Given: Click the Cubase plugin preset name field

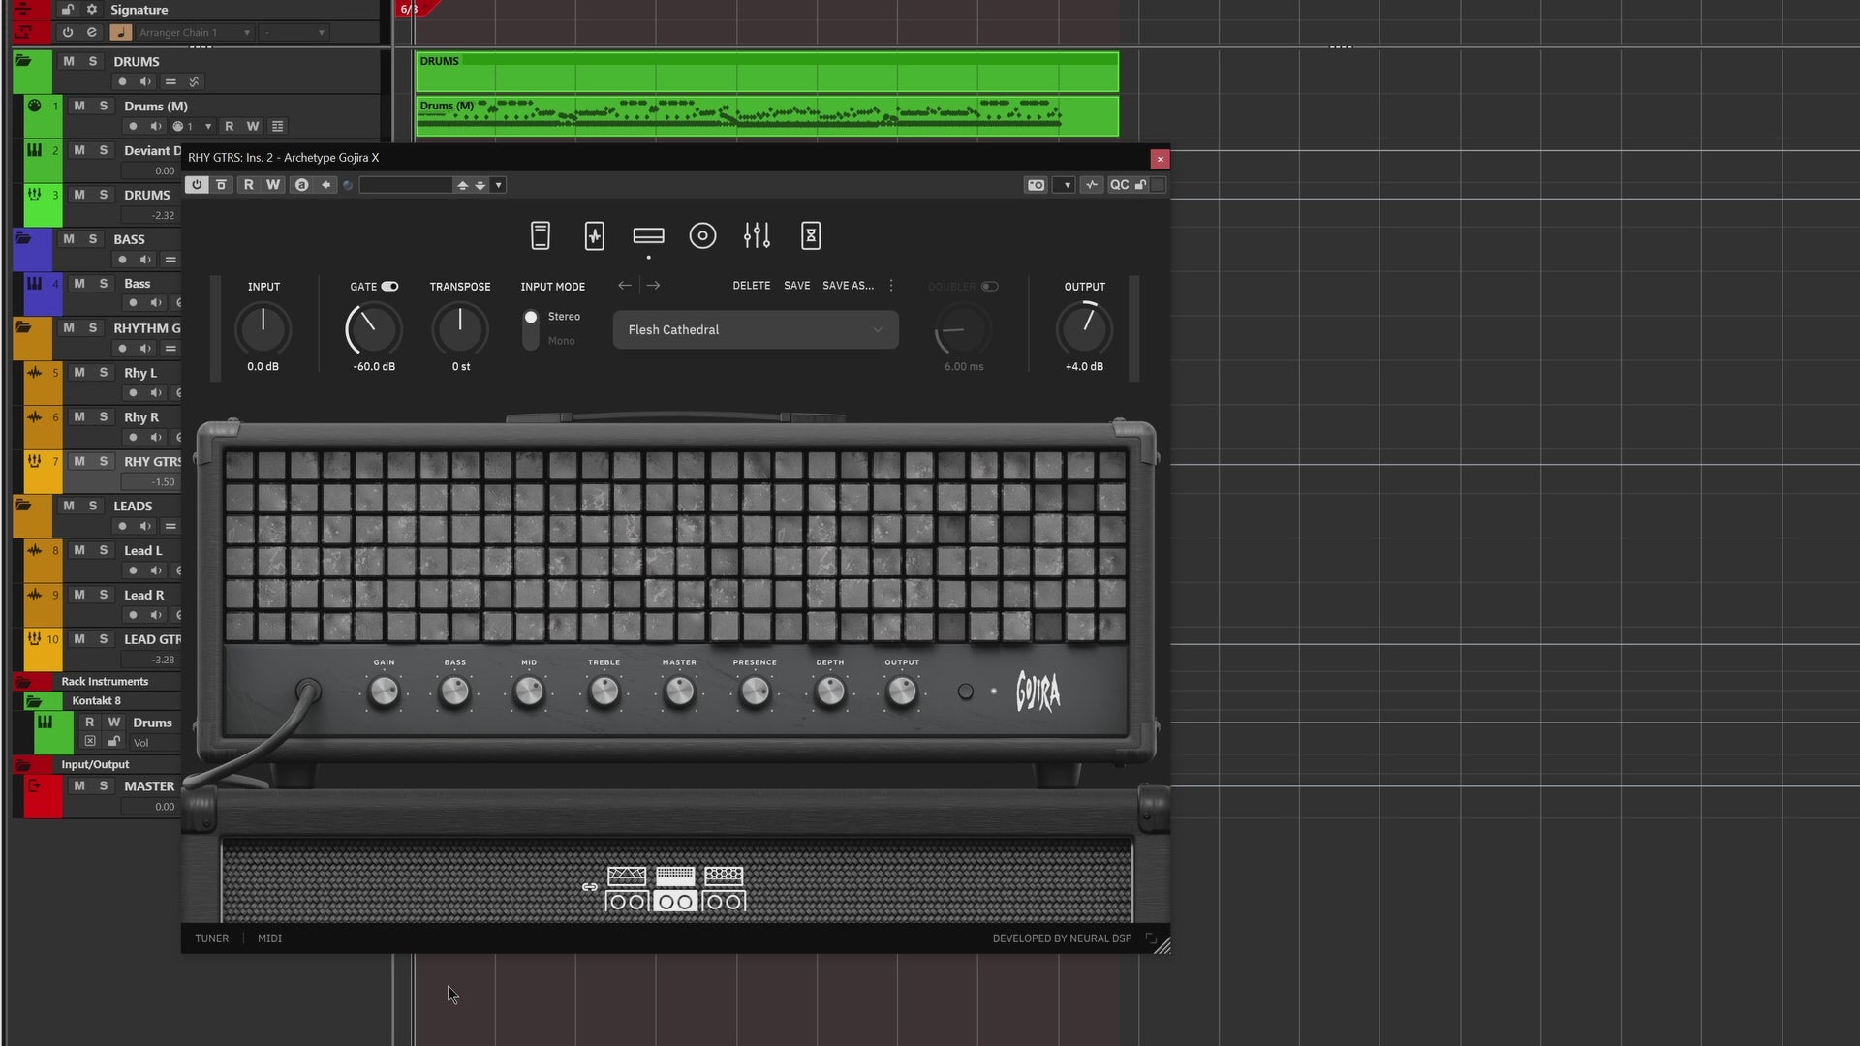Looking at the screenshot, I should [x=406, y=185].
